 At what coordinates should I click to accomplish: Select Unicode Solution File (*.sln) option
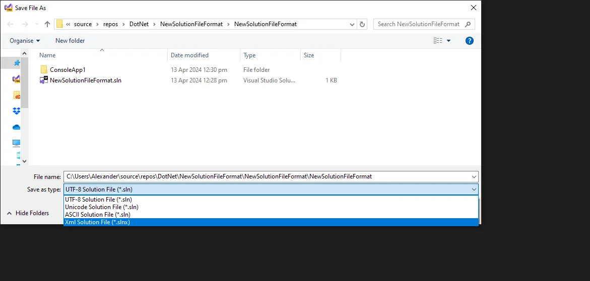271,207
